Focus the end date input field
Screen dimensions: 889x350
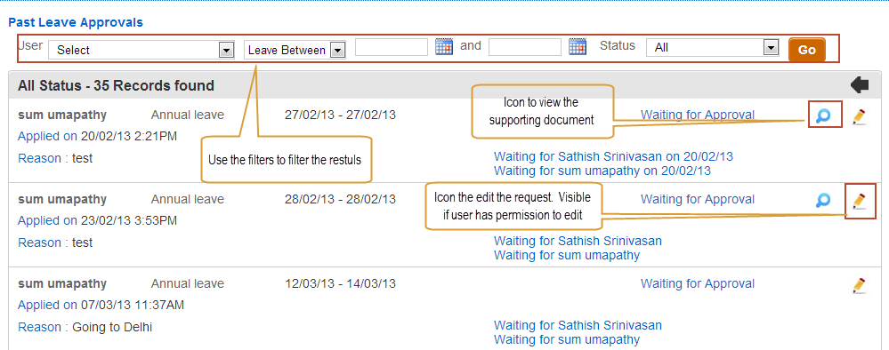click(x=525, y=47)
